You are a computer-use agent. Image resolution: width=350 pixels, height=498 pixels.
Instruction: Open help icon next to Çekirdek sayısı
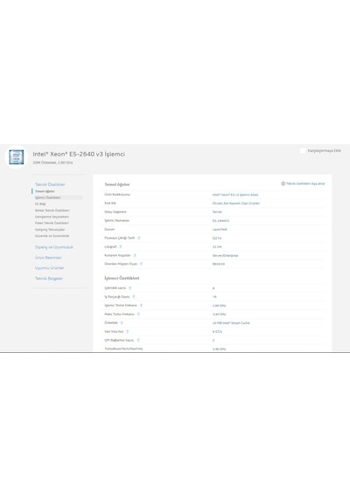(x=129, y=288)
